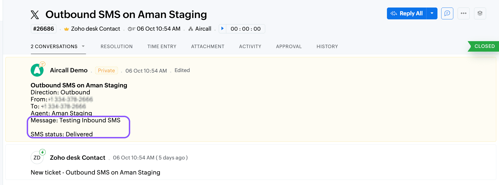
Task: Click the Aircall department icon
Action: click(191, 29)
